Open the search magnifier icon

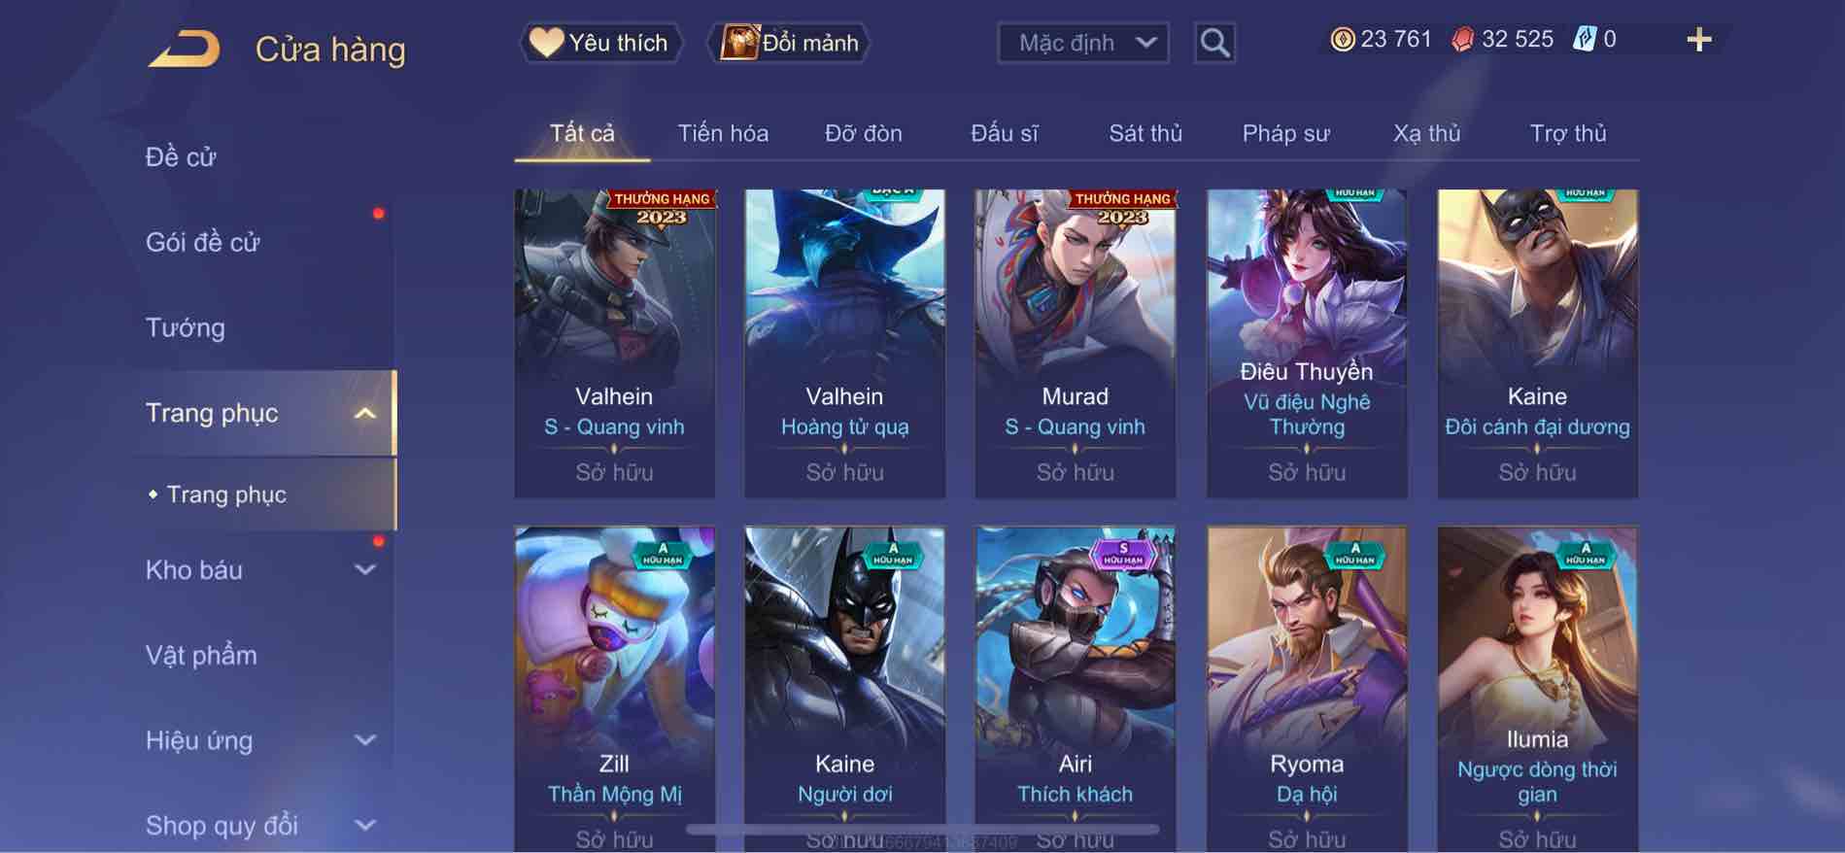coord(1214,43)
